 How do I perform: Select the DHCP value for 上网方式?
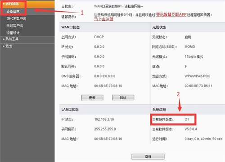[x=99, y=37]
